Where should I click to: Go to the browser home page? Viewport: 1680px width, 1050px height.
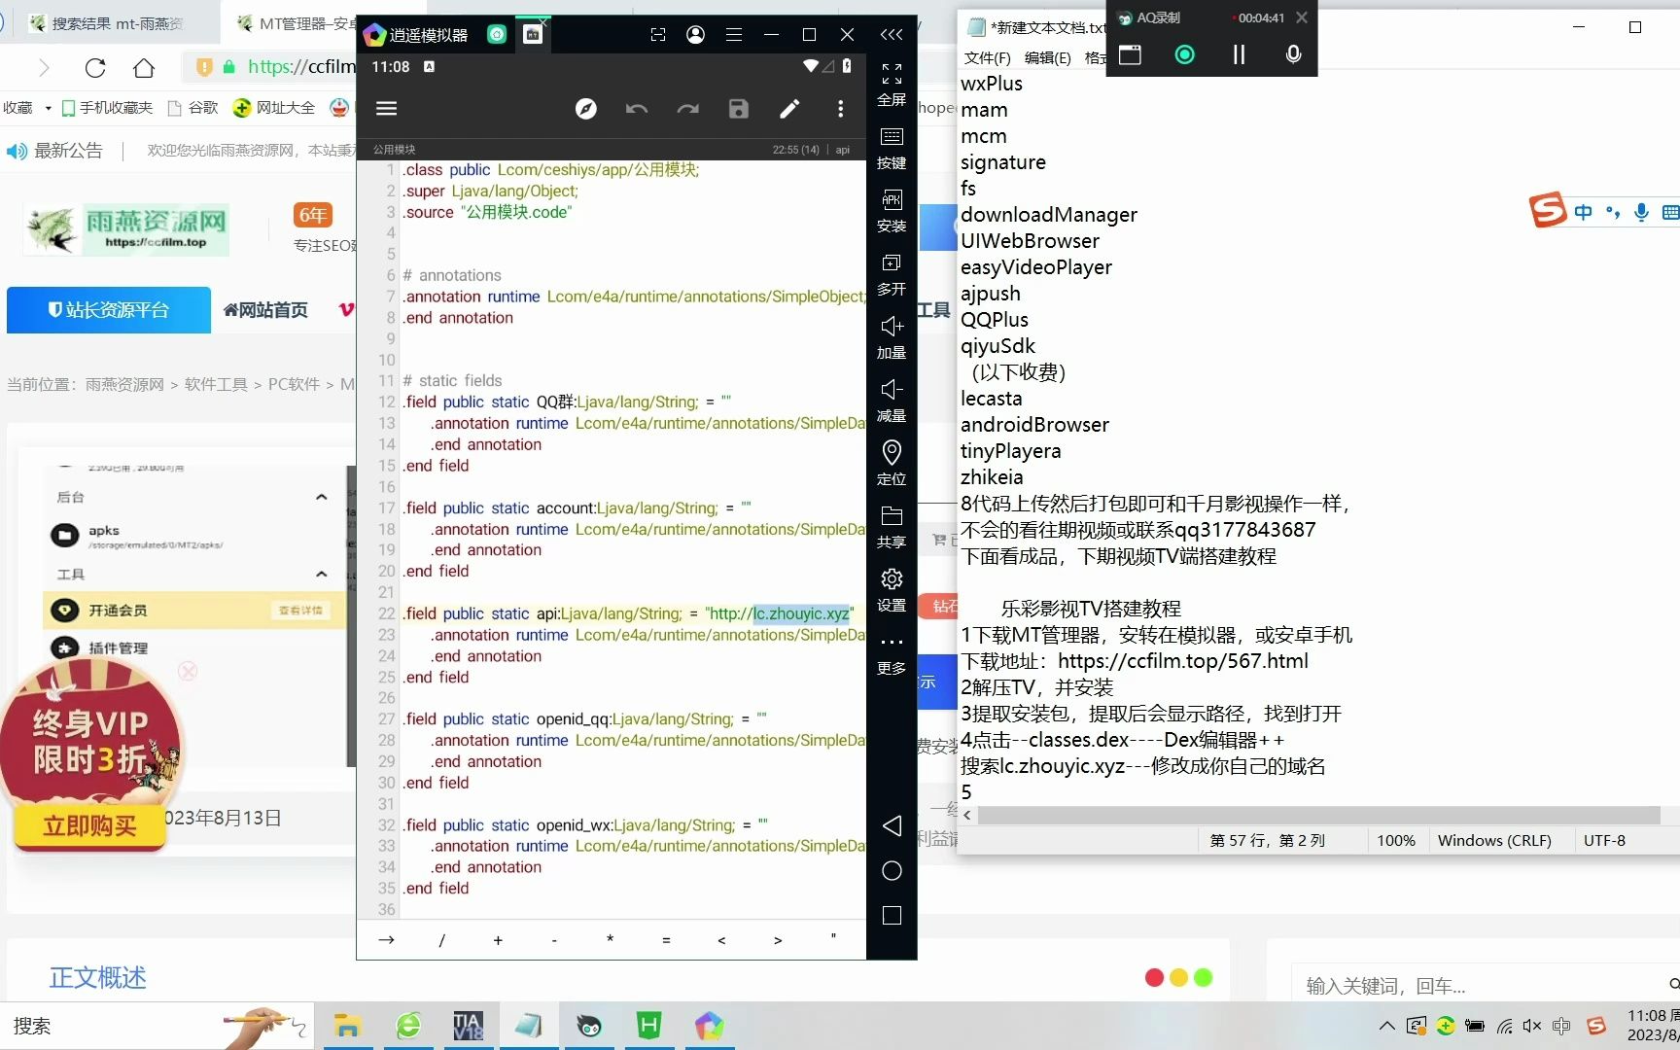click(144, 68)
